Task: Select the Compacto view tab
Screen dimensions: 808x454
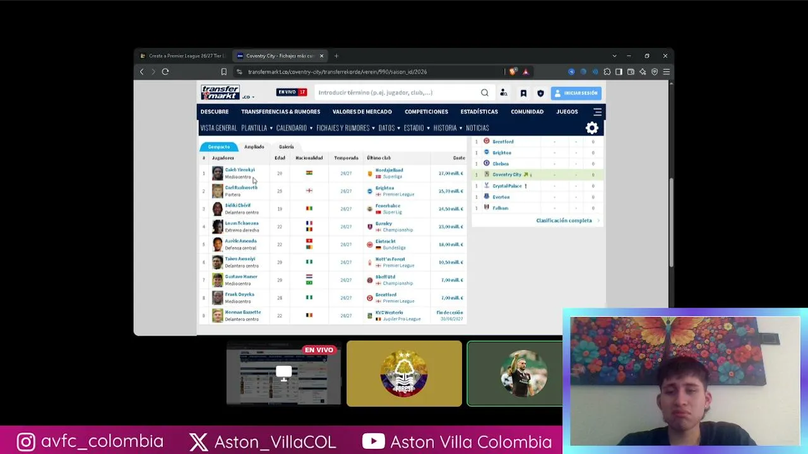Action: pyautogui.click(x=219, y=147)
